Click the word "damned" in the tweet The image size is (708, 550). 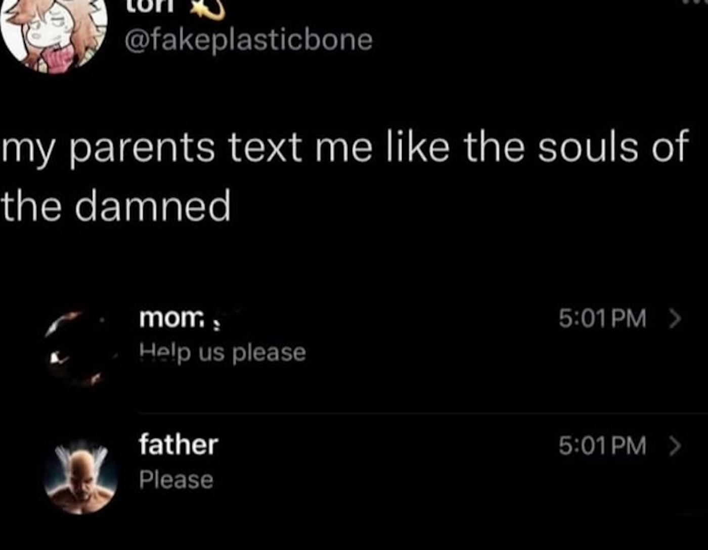coord(154,206)
